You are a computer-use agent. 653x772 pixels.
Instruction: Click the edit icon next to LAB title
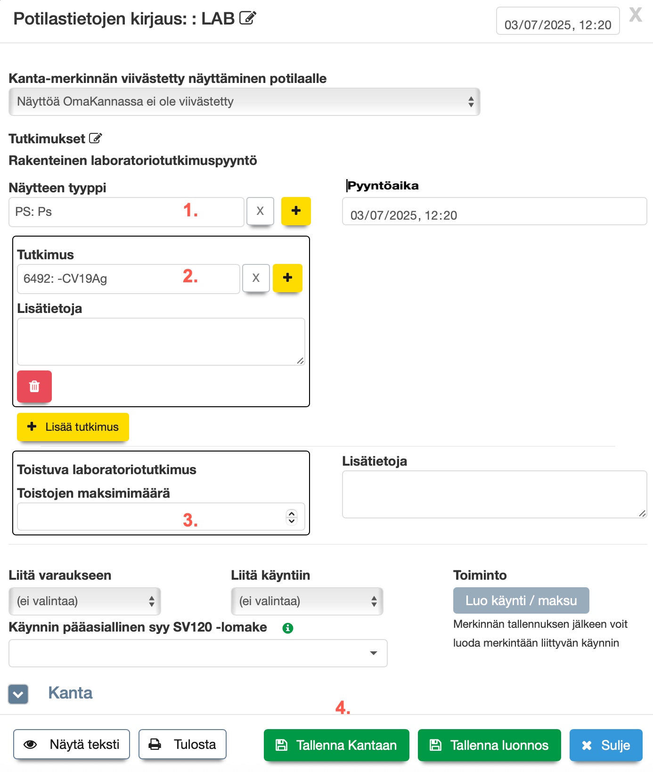[247, 18]
